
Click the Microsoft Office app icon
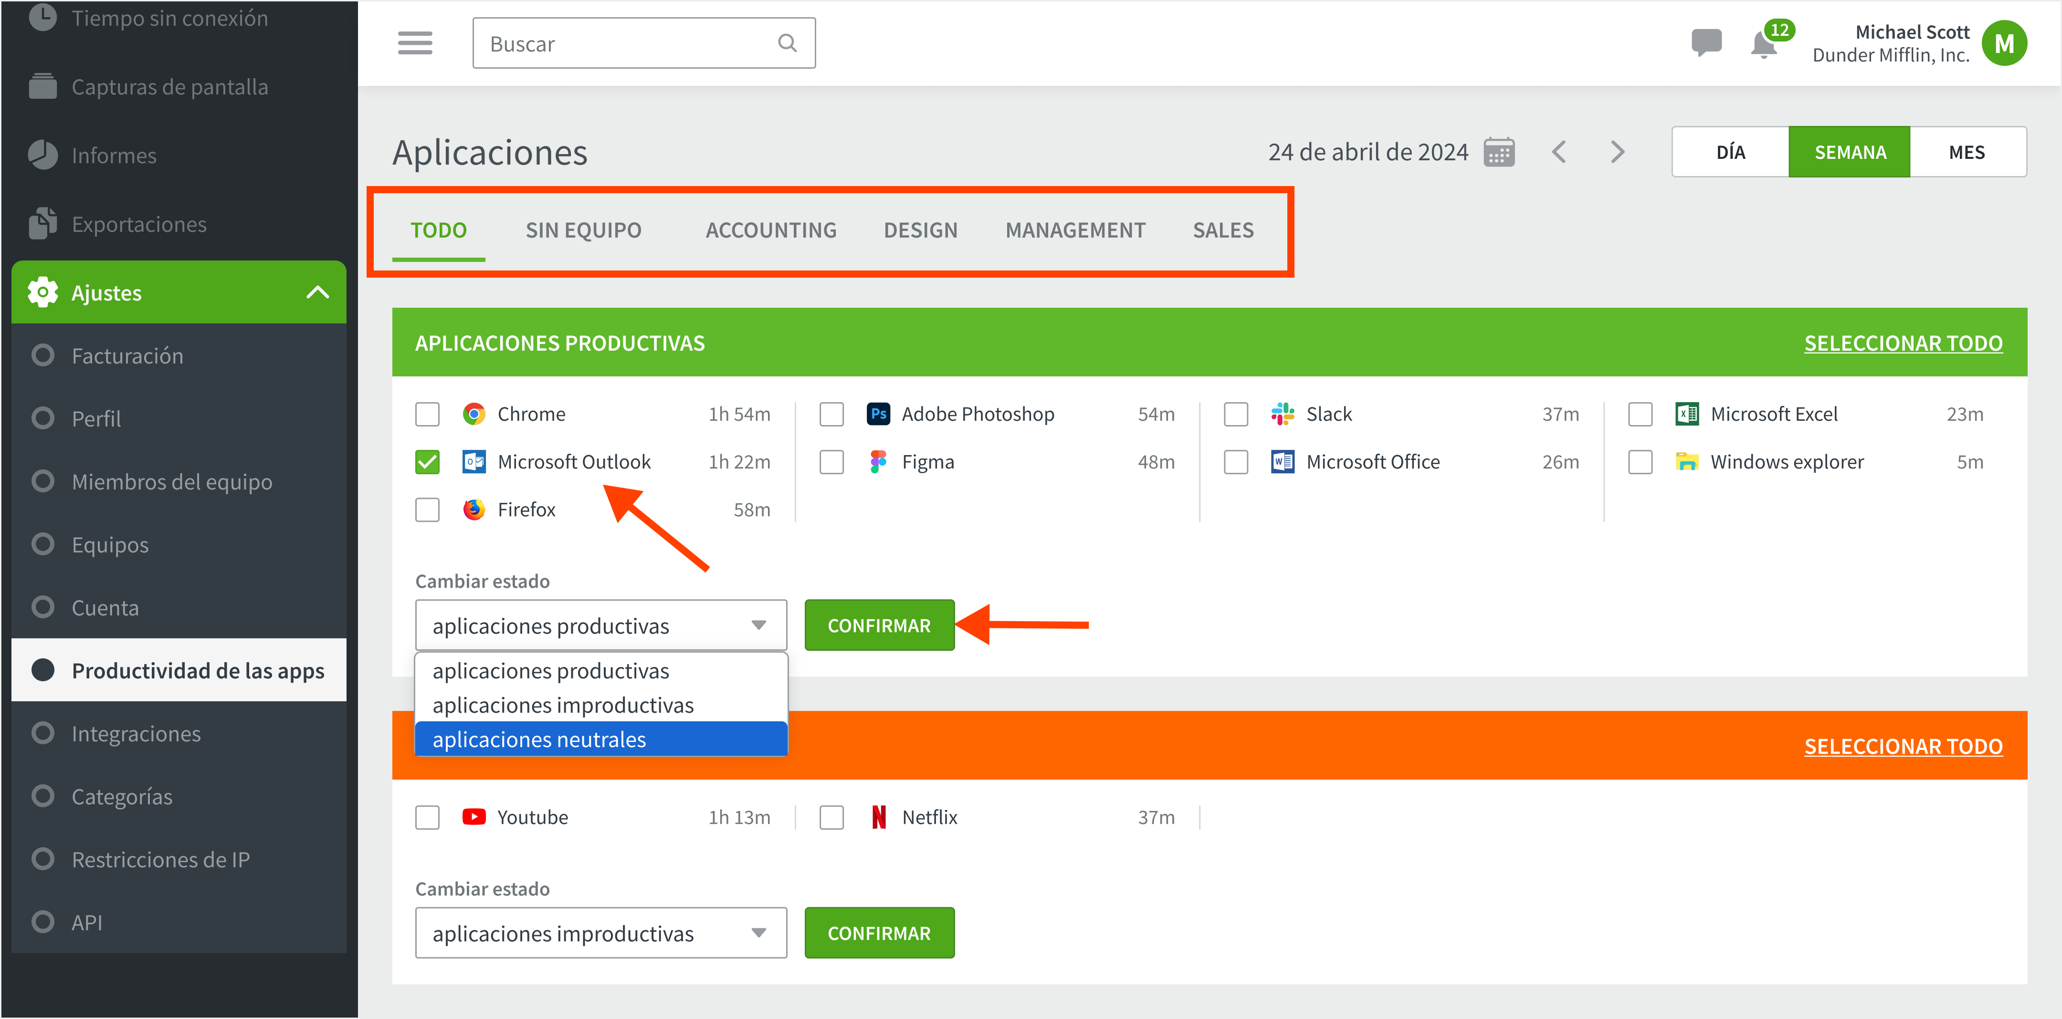click(x=1283, y=461)
